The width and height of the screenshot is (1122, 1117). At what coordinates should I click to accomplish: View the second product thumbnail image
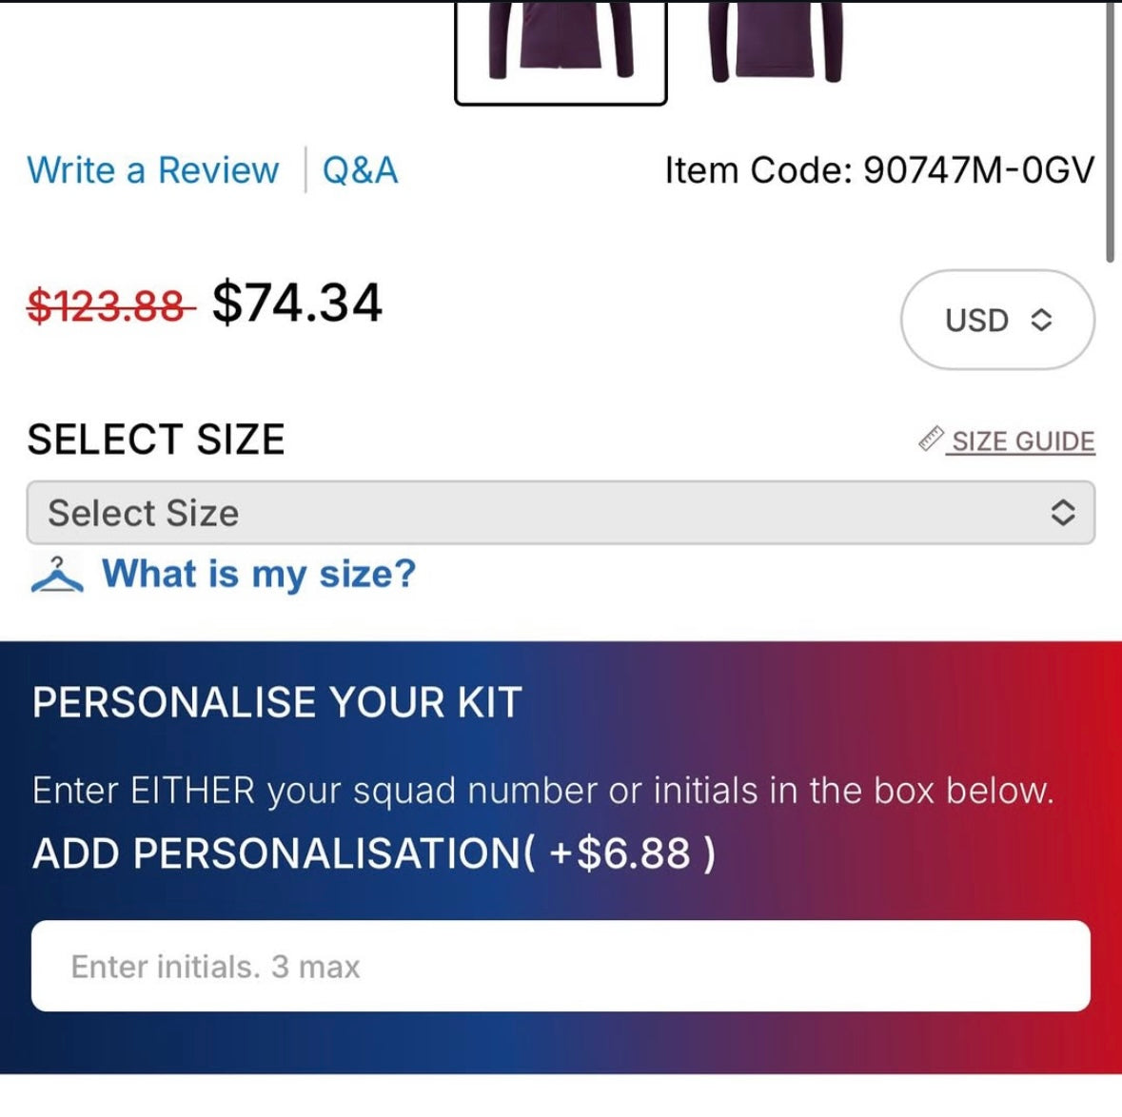tap(778, 43)
